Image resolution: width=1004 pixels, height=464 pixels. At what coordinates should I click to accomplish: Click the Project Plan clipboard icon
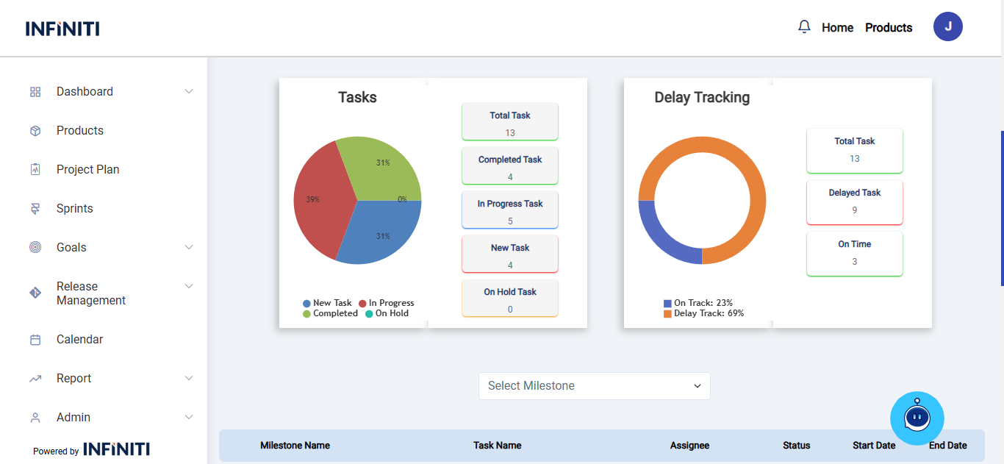[x=35, y=170]
